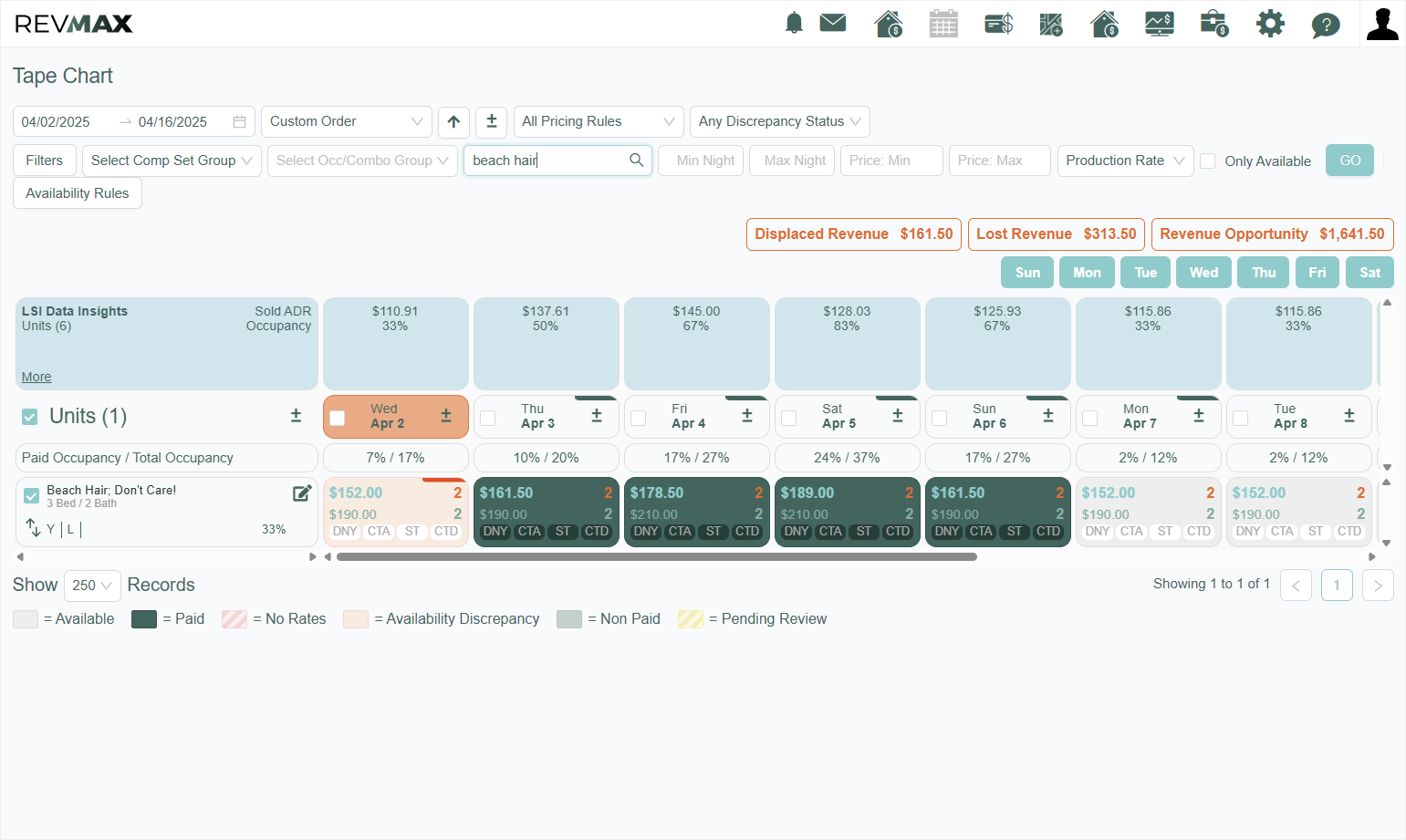Open the Select Comp Set Group dropdown
The width and height of the screenshot is (1406, 840).
tap(172, 161)
